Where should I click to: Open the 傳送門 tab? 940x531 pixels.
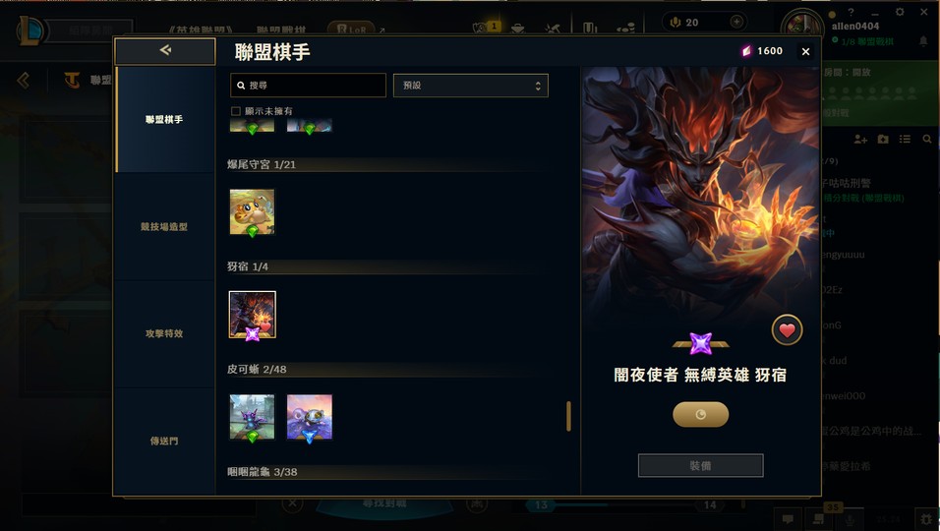click(x=164, y=441)
